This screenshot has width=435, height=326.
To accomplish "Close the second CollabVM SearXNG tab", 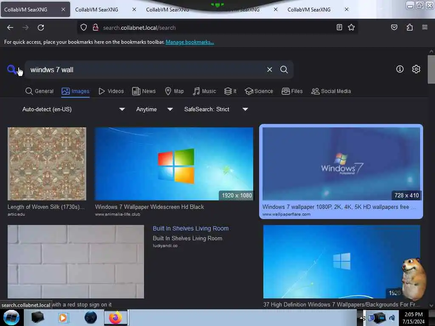I will tap(134, 9).
